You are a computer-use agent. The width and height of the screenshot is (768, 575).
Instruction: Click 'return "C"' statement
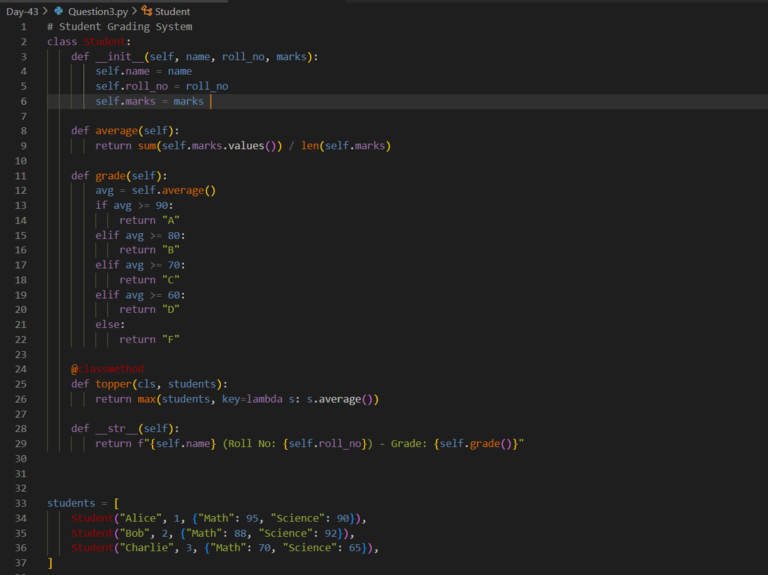click(149, 280)
